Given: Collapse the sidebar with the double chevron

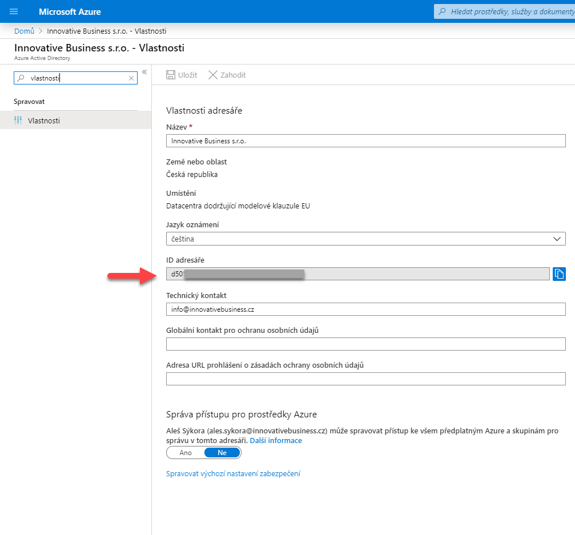Looking at the screenshot, I should (x=144, y=72).
